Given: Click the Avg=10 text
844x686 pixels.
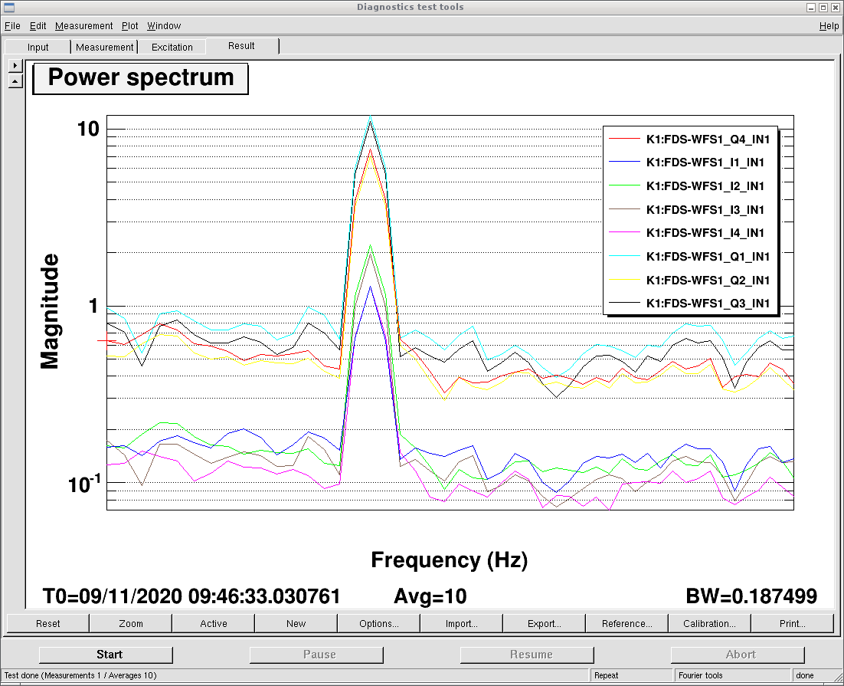Looking at the screenshot, I should click(x=430, y=596).
